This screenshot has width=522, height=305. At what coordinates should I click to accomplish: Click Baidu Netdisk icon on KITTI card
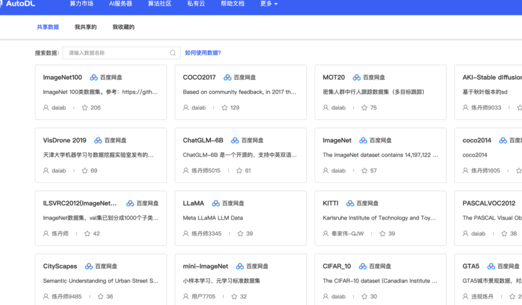point(350,203)
